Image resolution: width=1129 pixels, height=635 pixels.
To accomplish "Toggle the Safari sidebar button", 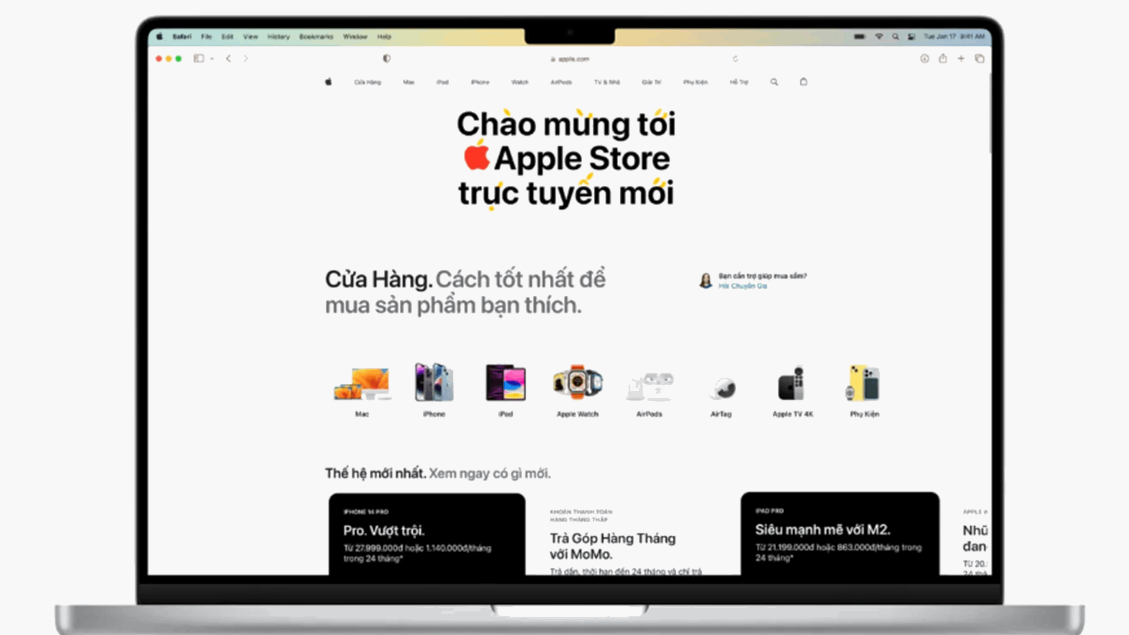I will click(198, 59).
